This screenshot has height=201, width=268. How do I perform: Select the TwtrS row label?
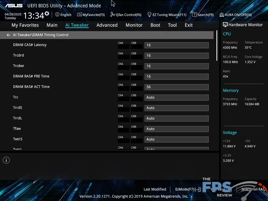coord(18,139)
